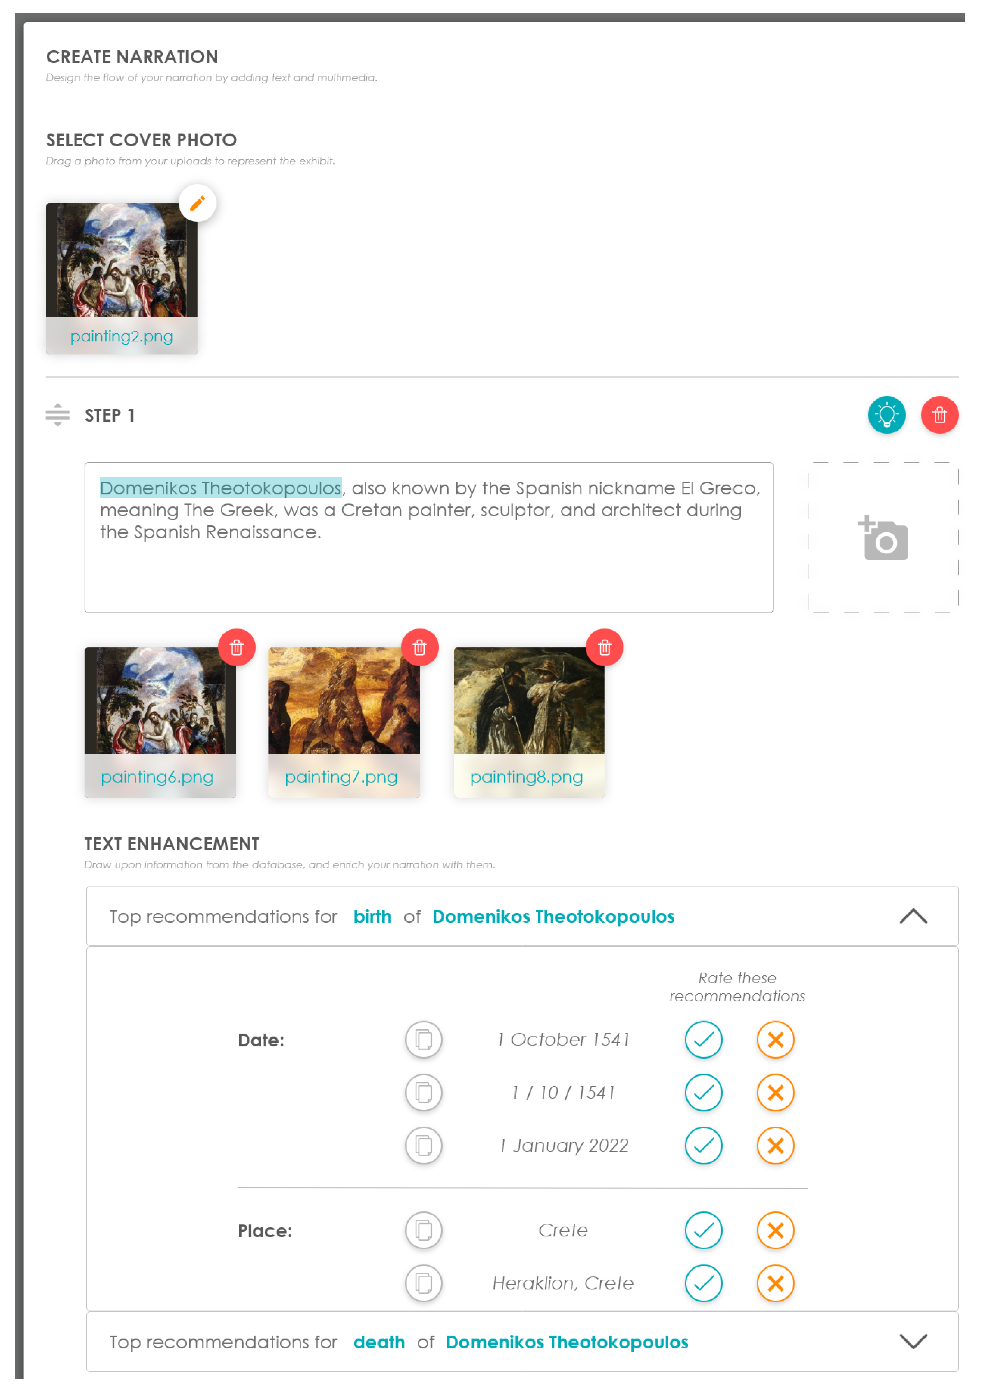Remove painting8.png using its trash icon
The height and width of the screenshot is (1392, 984).
(604, 648)
